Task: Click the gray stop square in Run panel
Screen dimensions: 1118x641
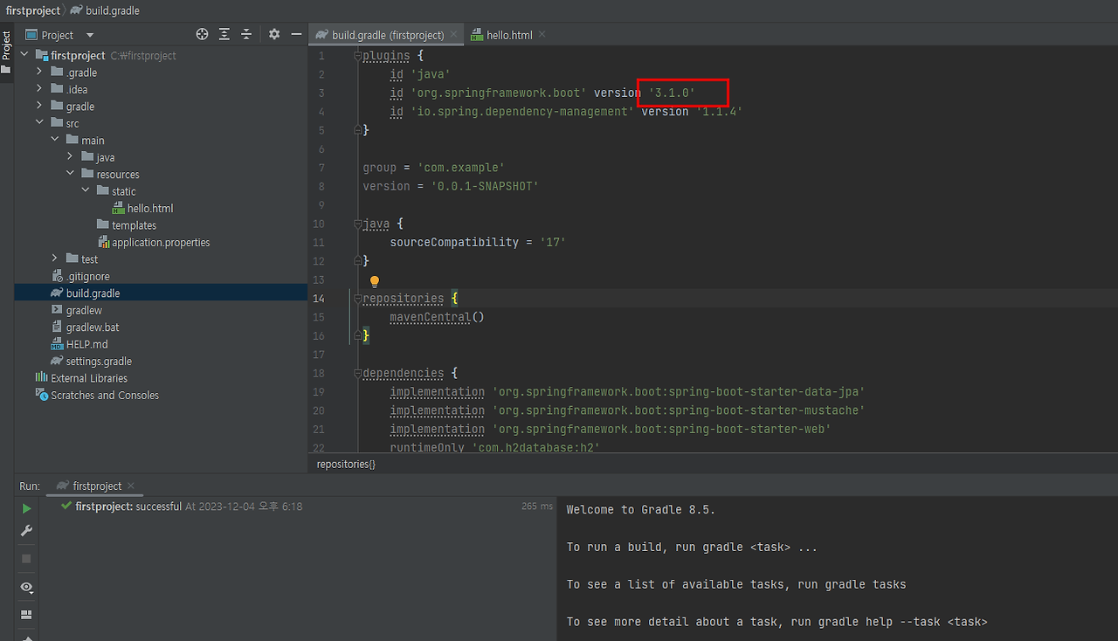Action: click(x=26, y=558)
